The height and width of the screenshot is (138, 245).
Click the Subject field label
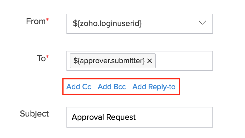(35, 114)
